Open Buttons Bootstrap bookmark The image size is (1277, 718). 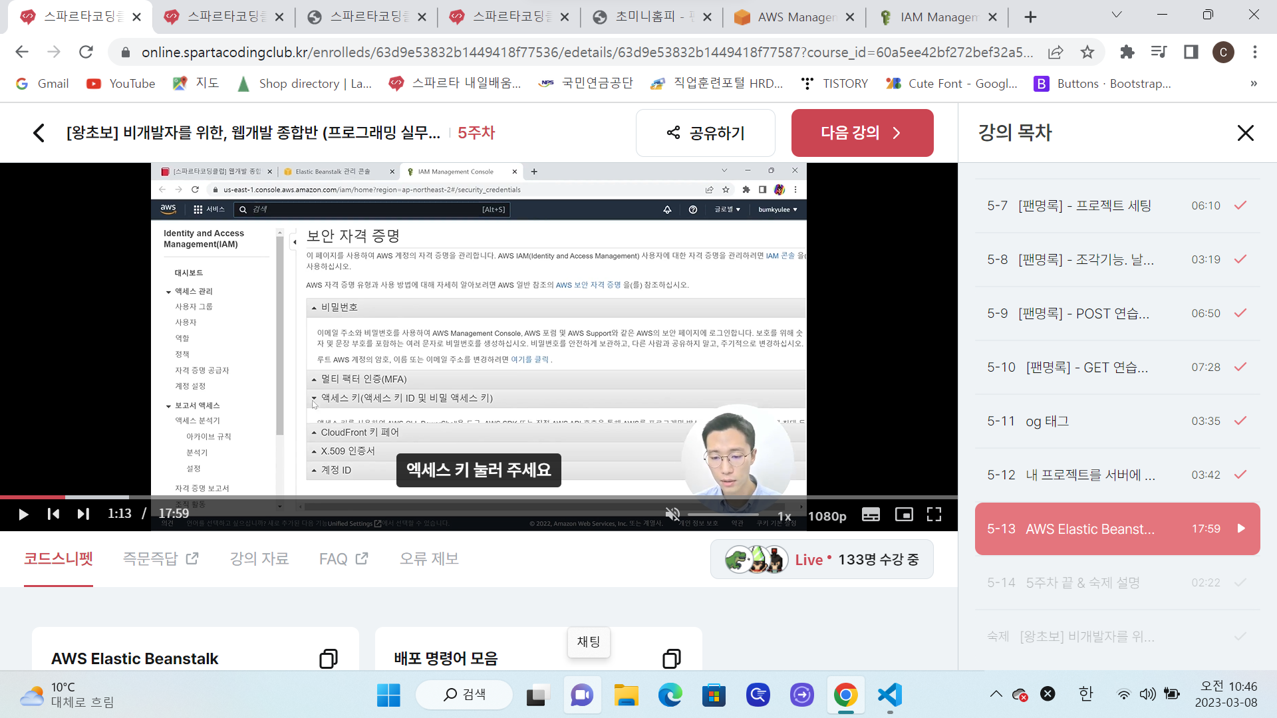coord(1102,84)
